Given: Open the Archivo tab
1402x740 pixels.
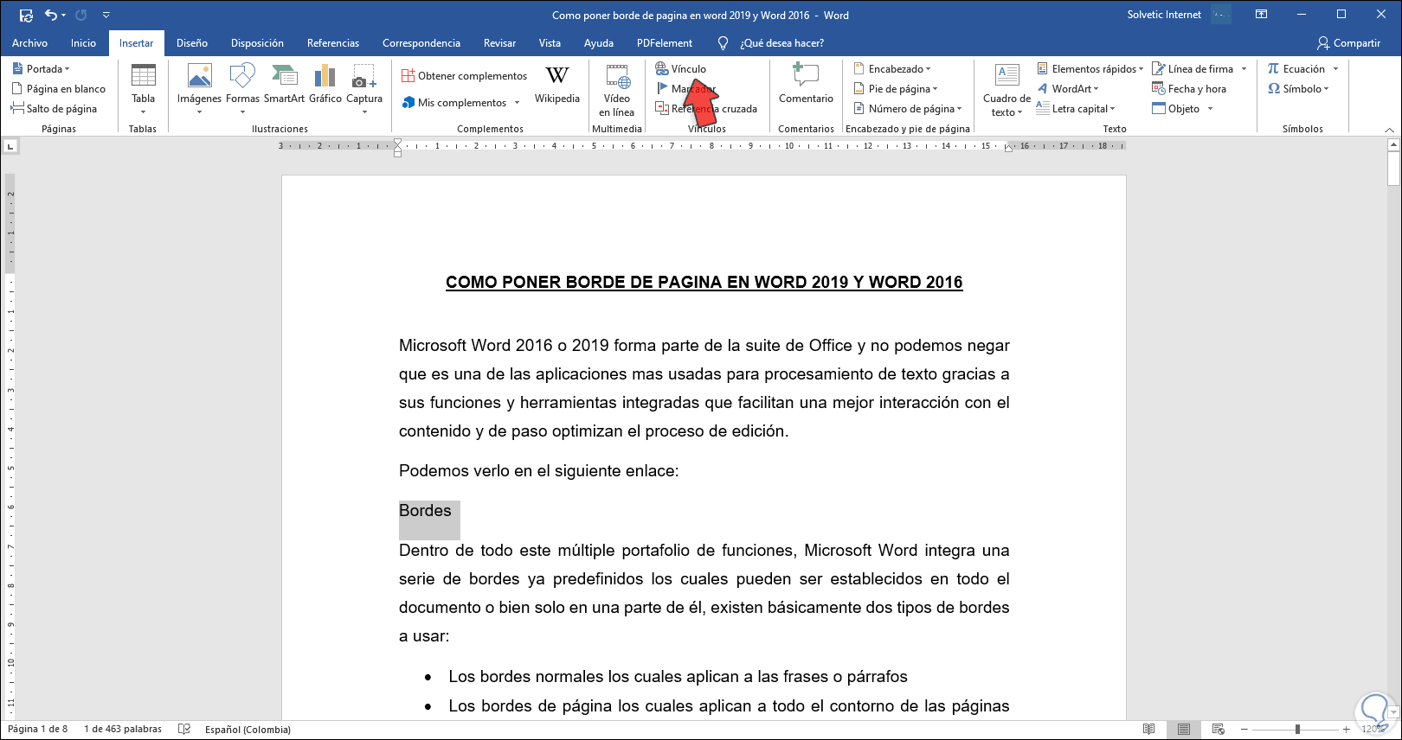Looking at the screenshot, I should pos(30,43).
